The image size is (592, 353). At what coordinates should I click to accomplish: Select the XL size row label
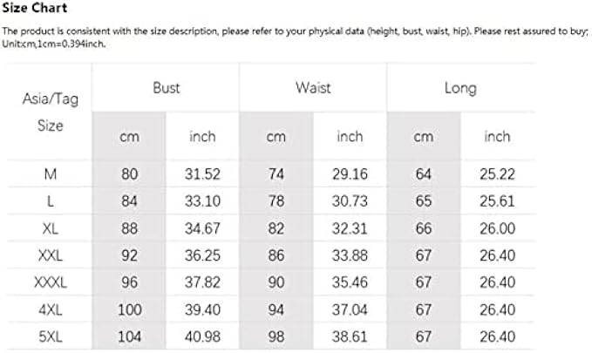(x=50, y=228)
